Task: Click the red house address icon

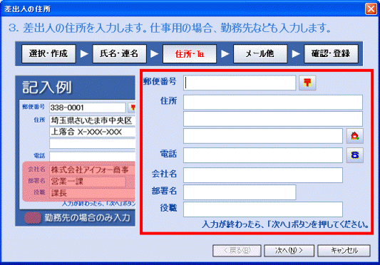Action: pyautogui.click(x=355, y=136)
